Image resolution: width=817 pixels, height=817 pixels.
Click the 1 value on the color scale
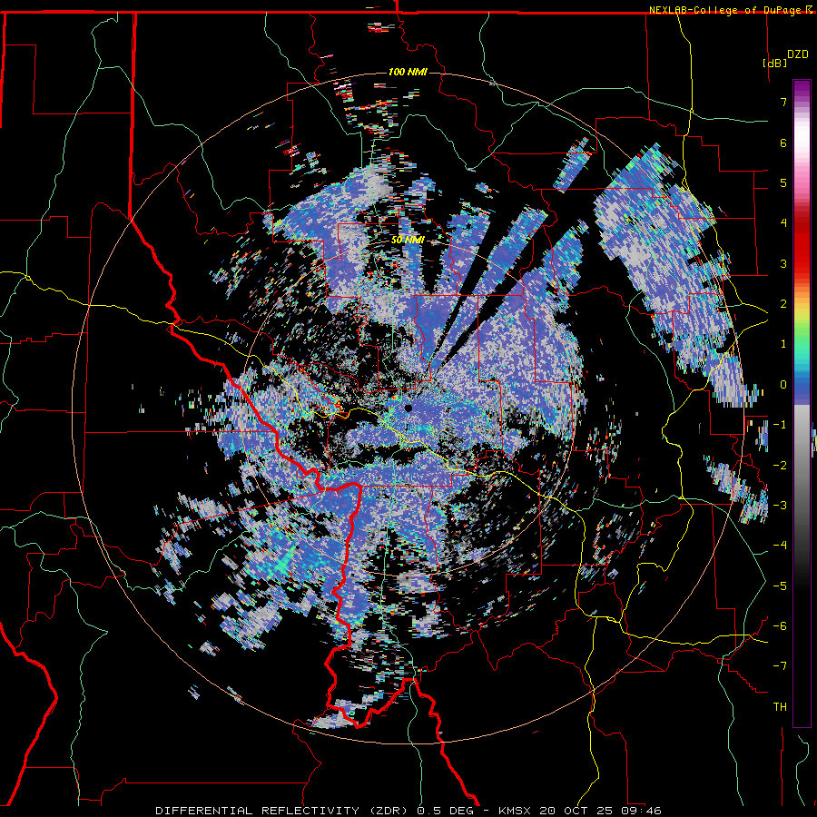783,344
